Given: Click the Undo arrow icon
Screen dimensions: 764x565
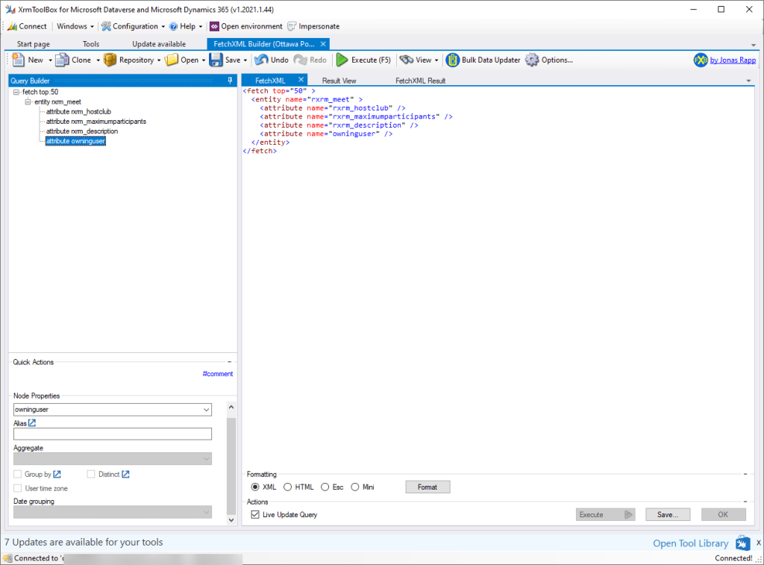Looking at the screenshot, I should (x=261, y=60).
